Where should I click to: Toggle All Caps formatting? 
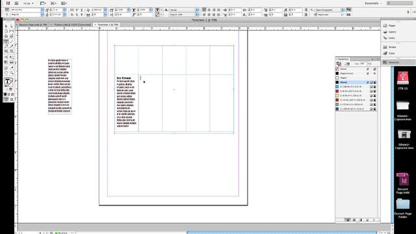[x=72, y=10]
